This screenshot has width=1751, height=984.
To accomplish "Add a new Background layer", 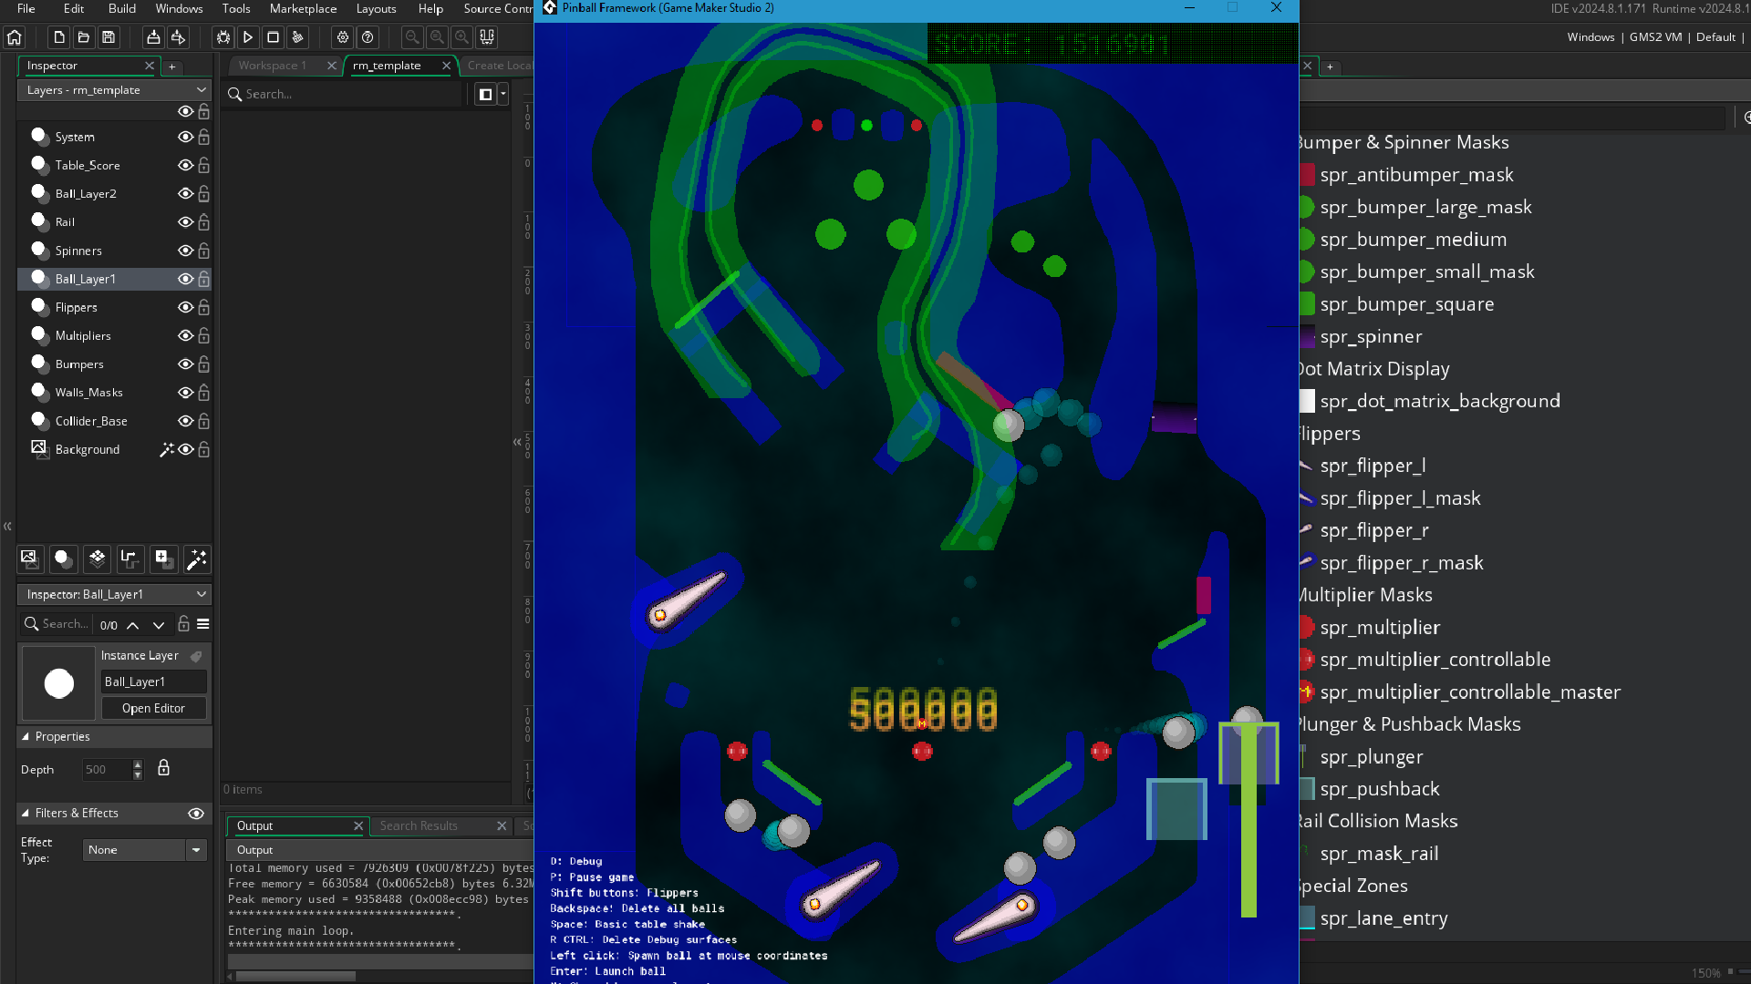I will (29, 559).
